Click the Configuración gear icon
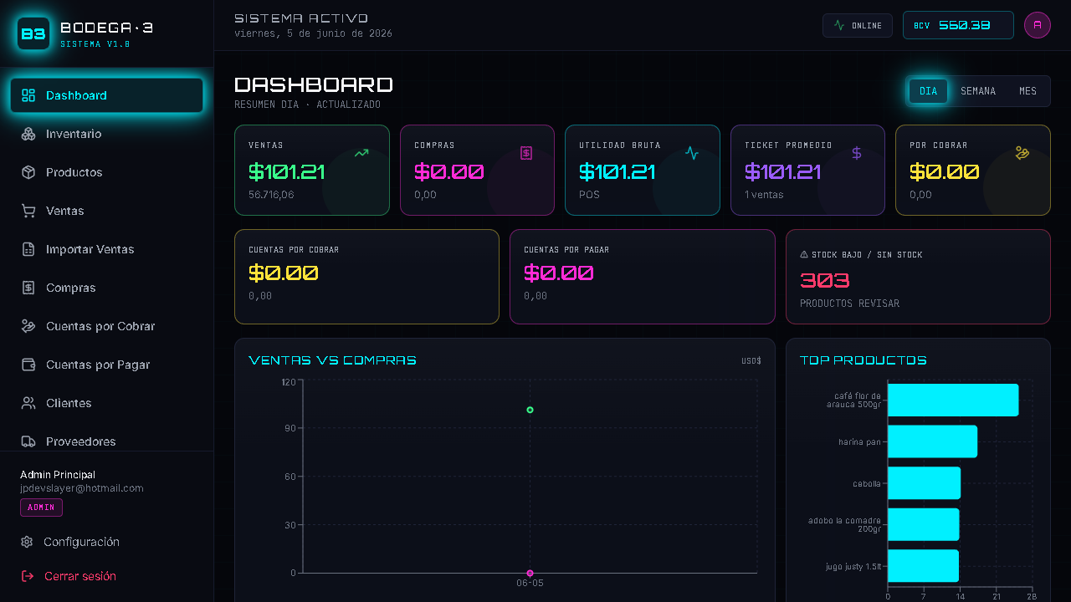1071x602 pixels. pos(27,542)
